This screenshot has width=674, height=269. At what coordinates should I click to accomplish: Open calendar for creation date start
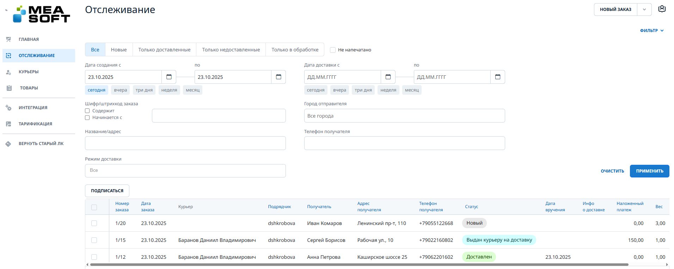[x=169, y=77]
